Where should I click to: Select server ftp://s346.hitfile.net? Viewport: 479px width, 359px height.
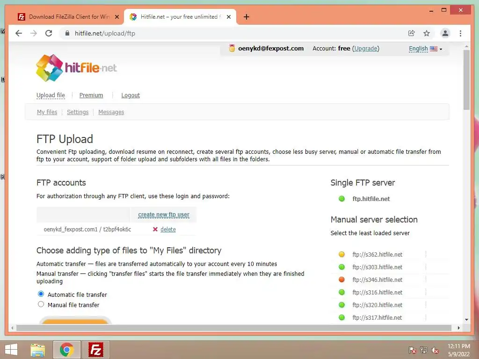click(377, 280)
